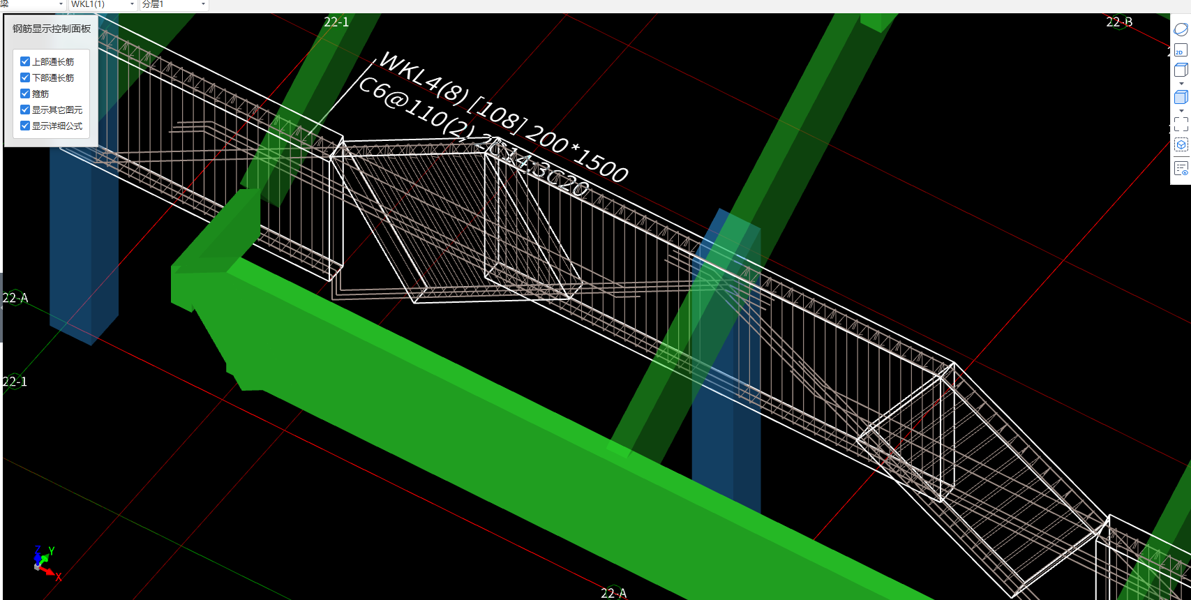Click the XYZ axis orientation gizmo
1191x600 pixels.
coord(46,562)
